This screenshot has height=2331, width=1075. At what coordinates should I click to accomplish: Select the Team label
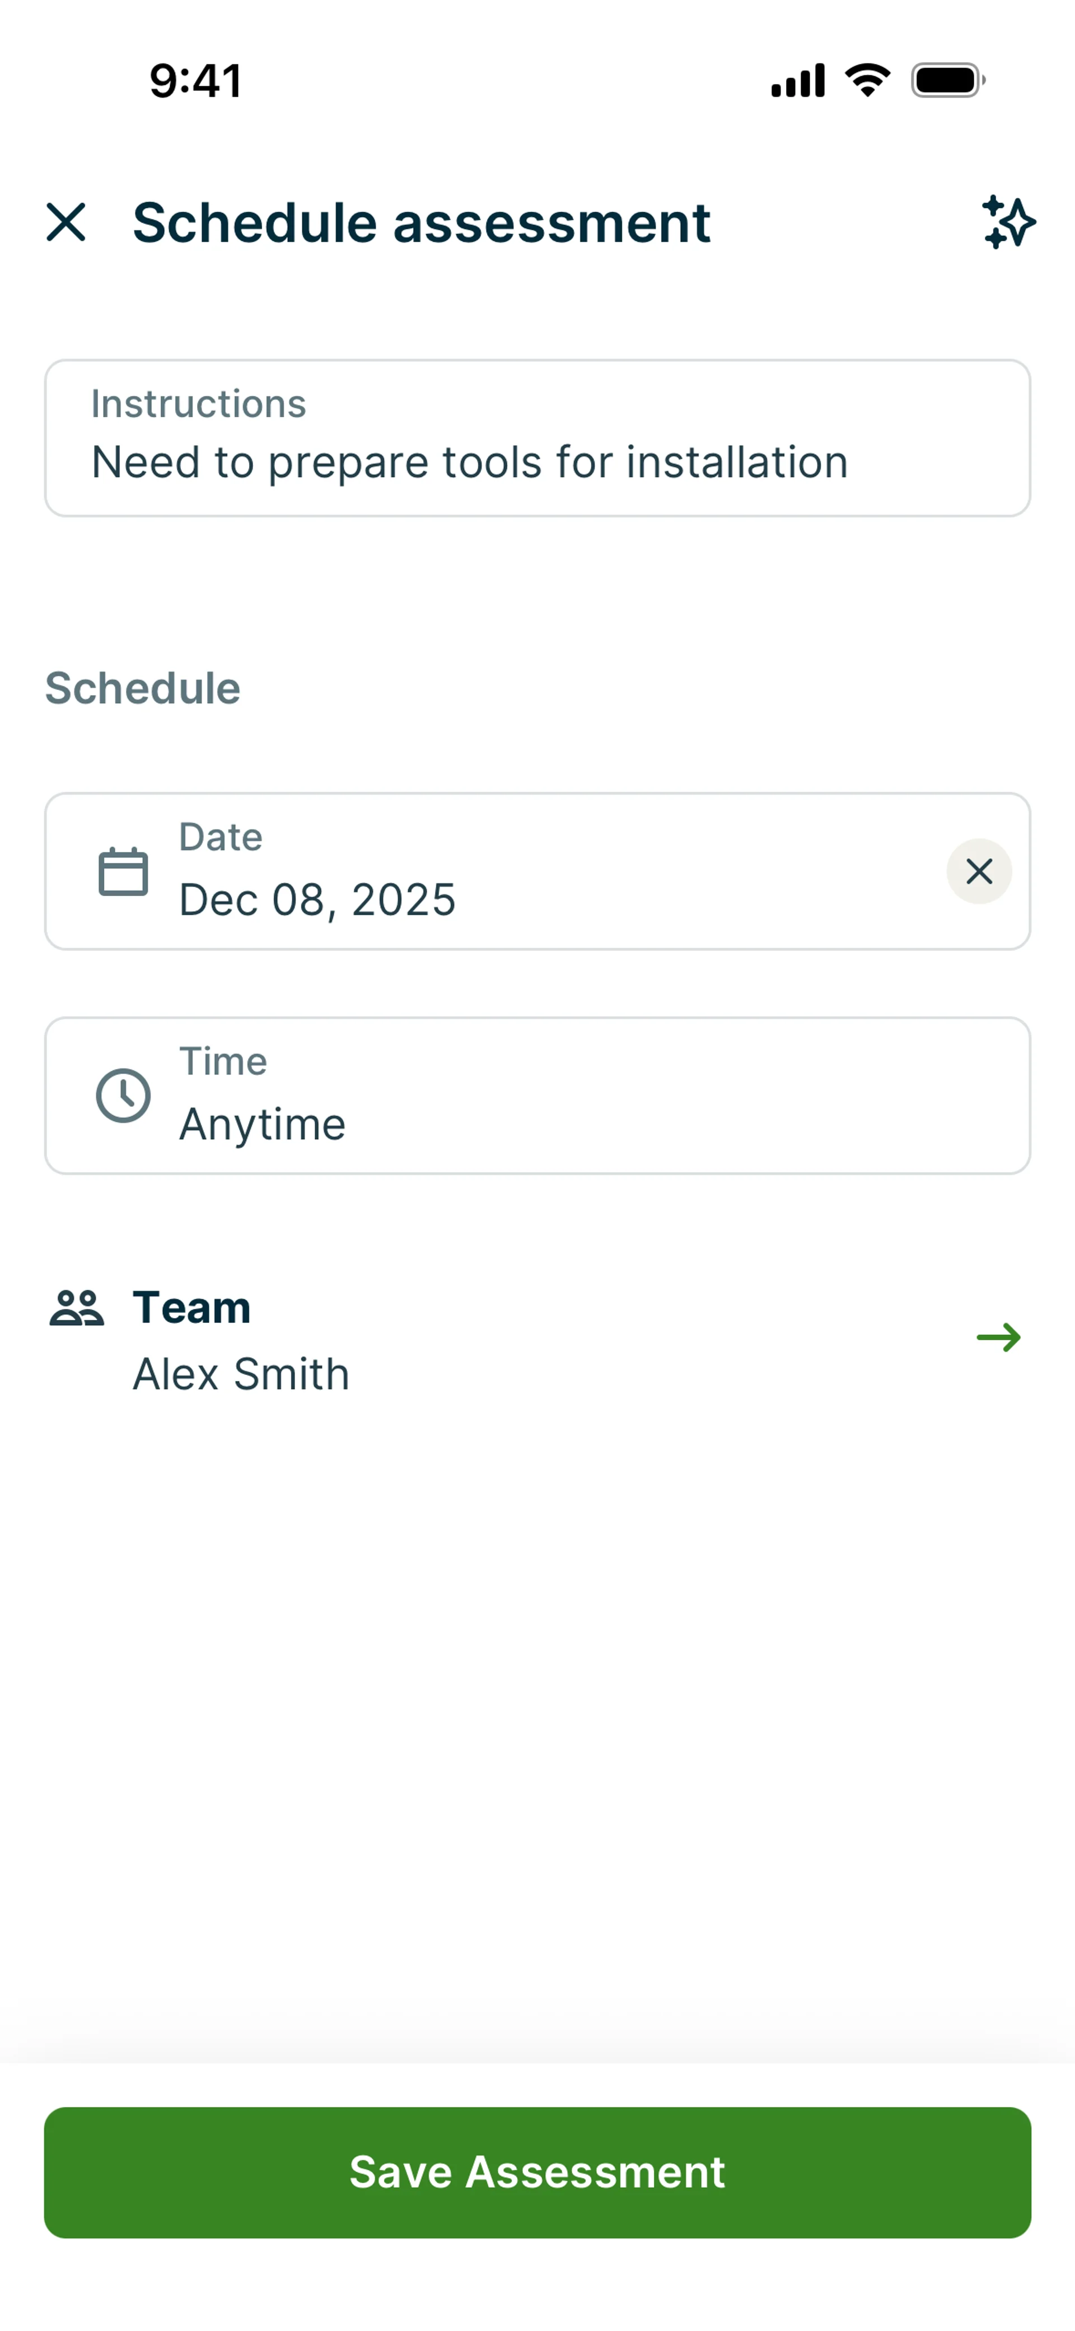click(x=192, y=1308)
